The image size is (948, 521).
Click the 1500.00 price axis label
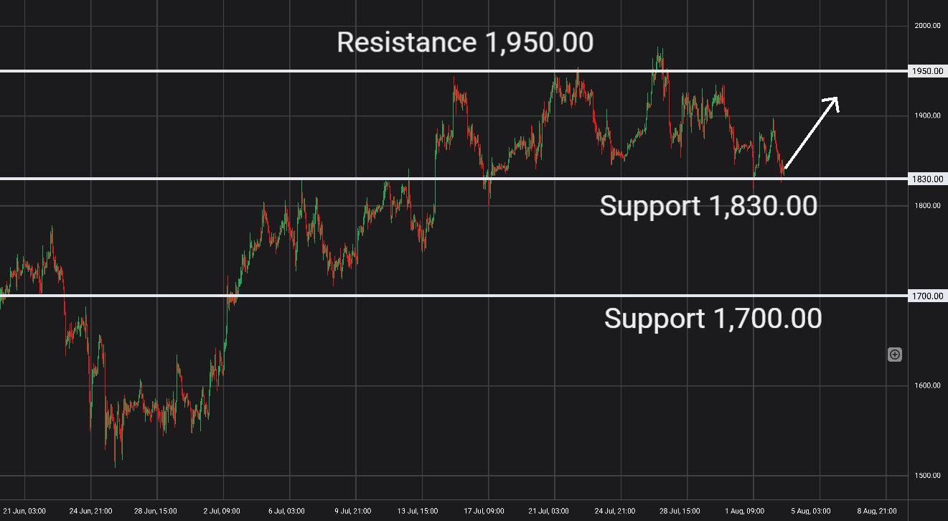tap(927, 476)
